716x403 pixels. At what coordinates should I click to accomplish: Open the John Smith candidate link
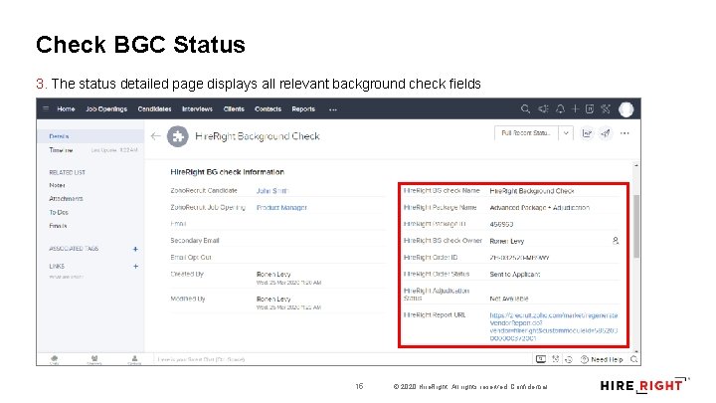pos(272,190)
